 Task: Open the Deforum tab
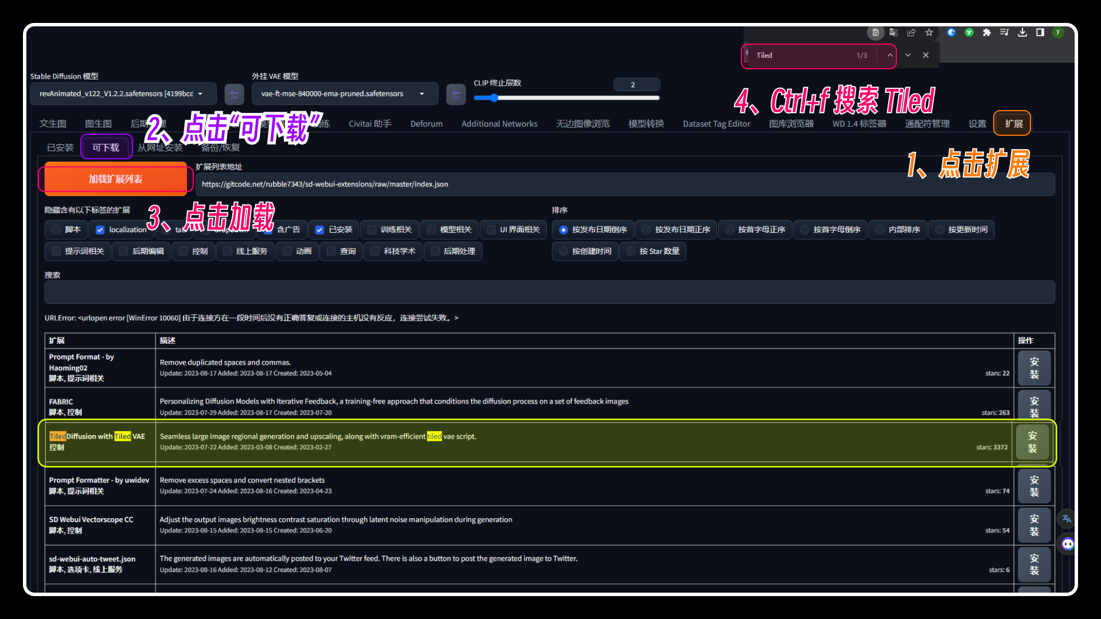point(426,124)
